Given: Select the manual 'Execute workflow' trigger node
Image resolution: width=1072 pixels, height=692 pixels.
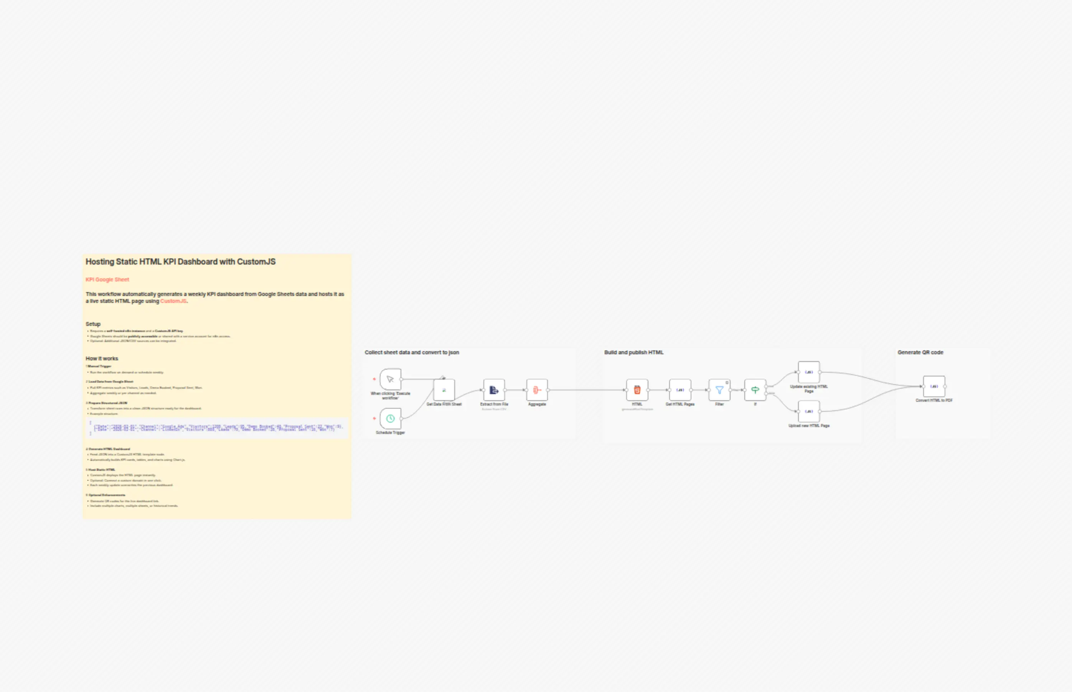Looking at the screenshot, I should [x=390, y=379].
